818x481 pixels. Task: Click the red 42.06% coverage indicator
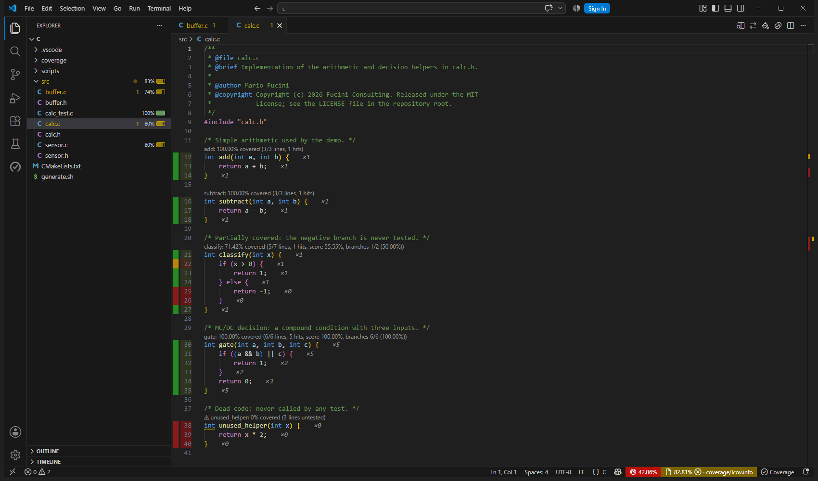click(x=643, y=472)
